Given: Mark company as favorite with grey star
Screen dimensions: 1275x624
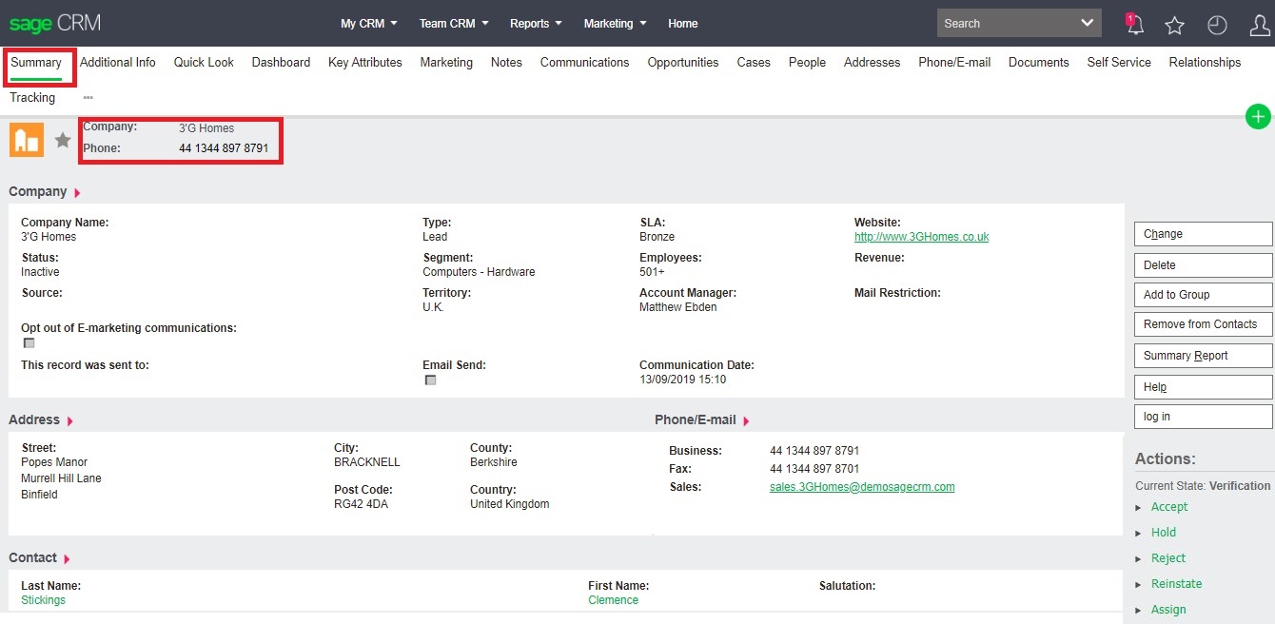Looking at the screenshot, I should coord(63,141).
